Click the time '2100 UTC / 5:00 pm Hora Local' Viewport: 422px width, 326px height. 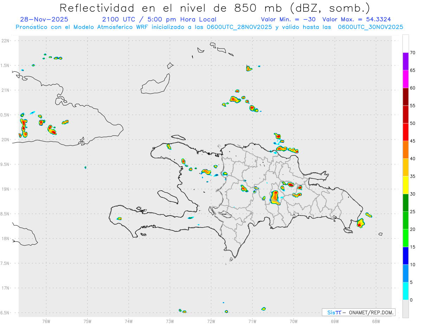[159, 19]
